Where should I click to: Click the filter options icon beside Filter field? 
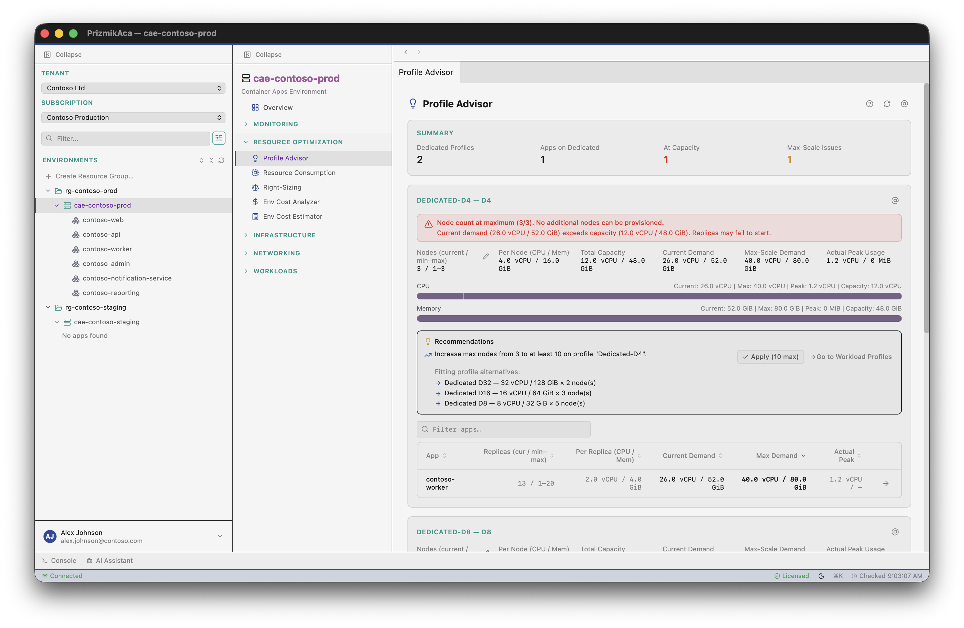pos(219,138)
